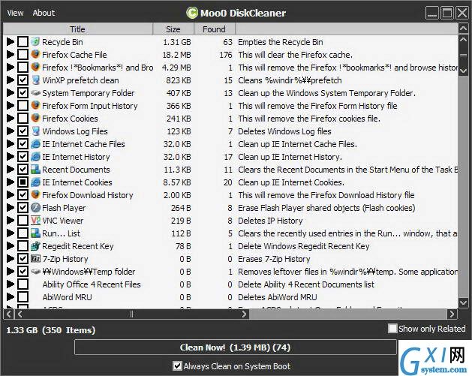Uncheck the WinXP prefetch clean checkbox
The width and height of the screenshot is (472, 376).
tap(23, 80)
